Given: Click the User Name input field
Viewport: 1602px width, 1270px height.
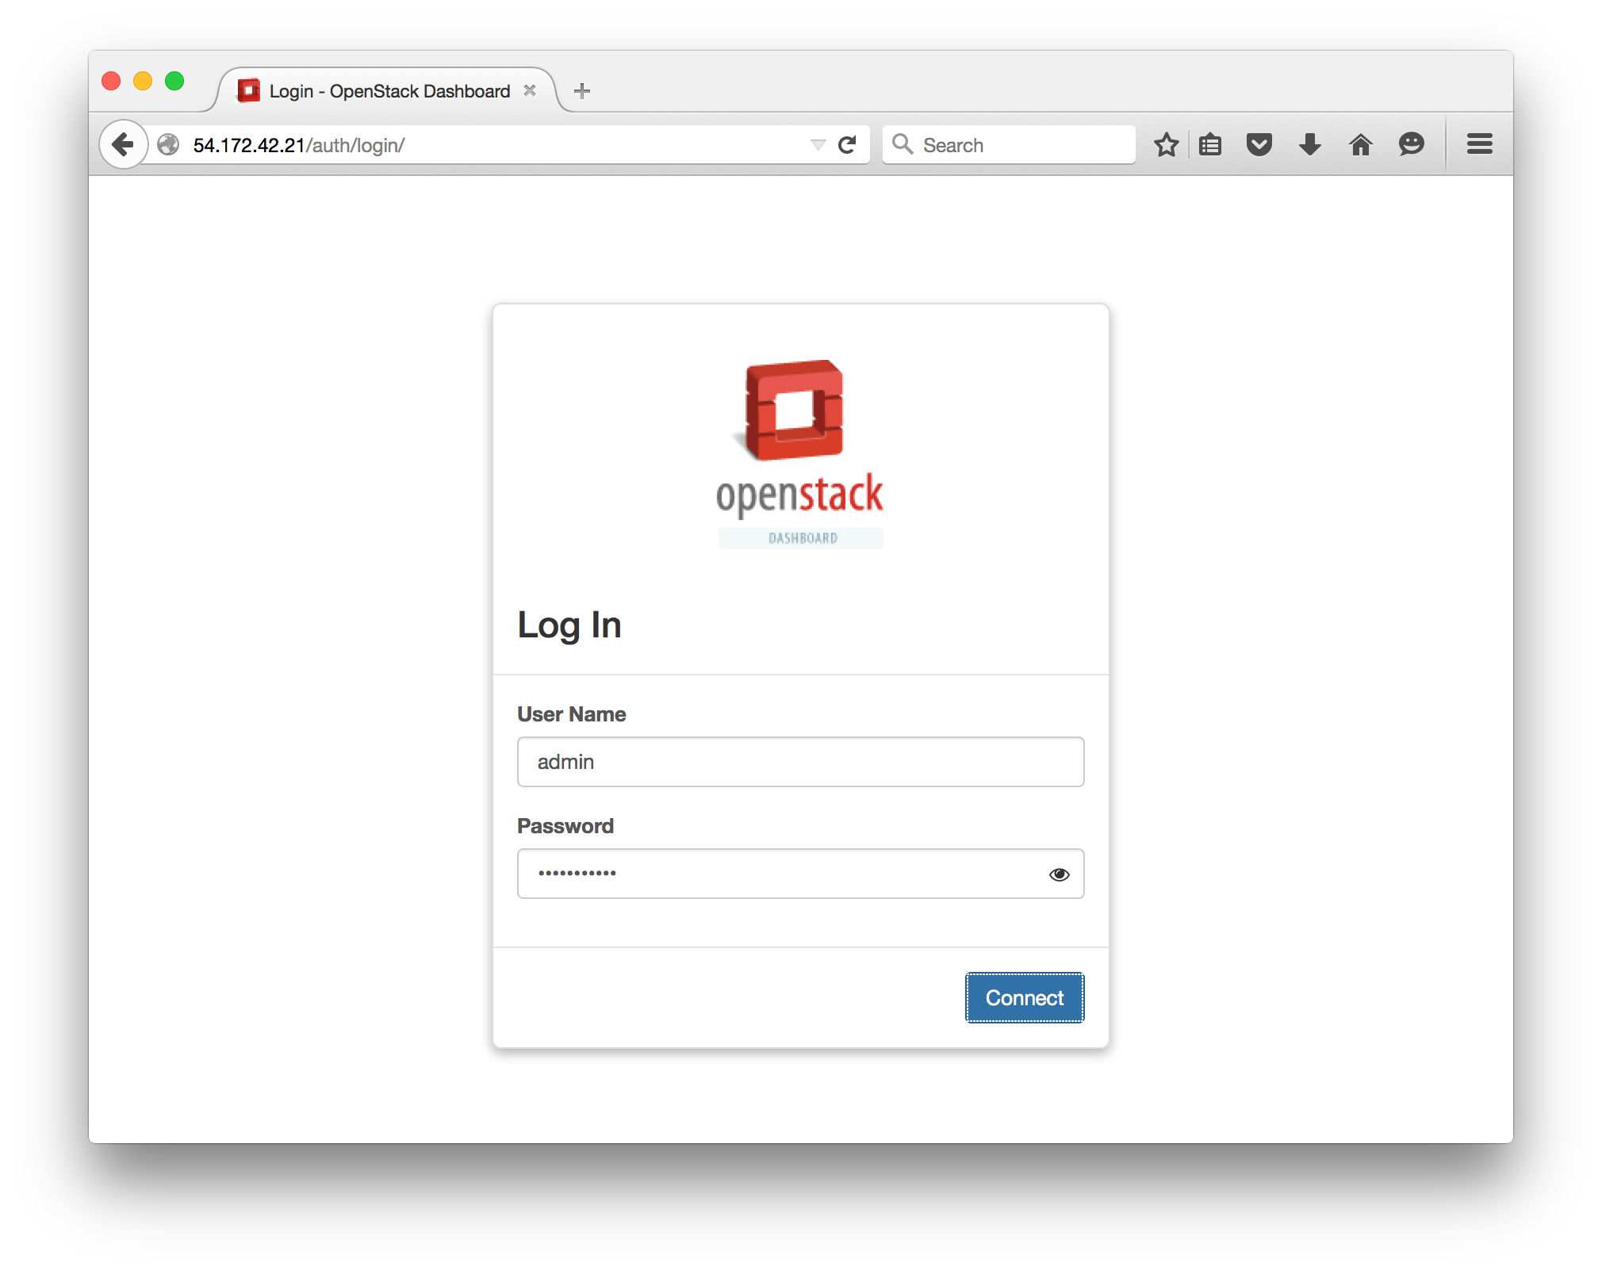Looking at the screenshot, I should pos(799,762).
